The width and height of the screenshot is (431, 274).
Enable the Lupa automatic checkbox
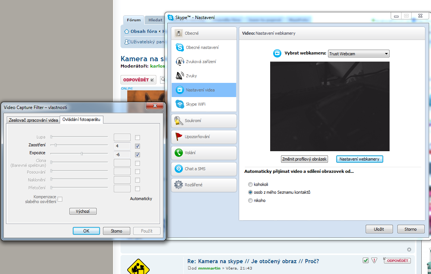(x=137, y=137)
